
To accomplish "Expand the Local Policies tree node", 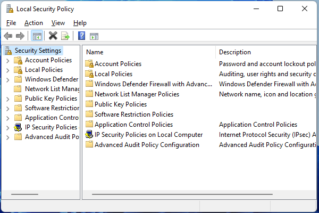I will [7, 70].
